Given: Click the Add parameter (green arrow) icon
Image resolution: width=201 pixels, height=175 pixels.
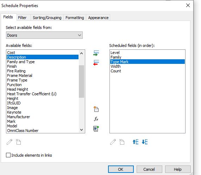Looking at the screenshot, I should tap(96, 53).
